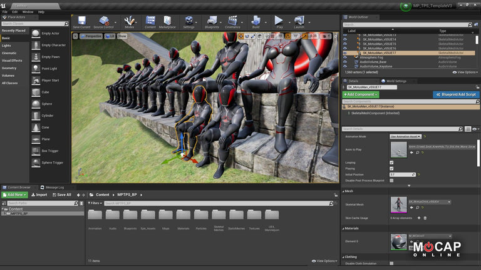
Task: Hide SK_MotusMan_v55UE17 using its eye icon
Action: [x=344, y=53]
